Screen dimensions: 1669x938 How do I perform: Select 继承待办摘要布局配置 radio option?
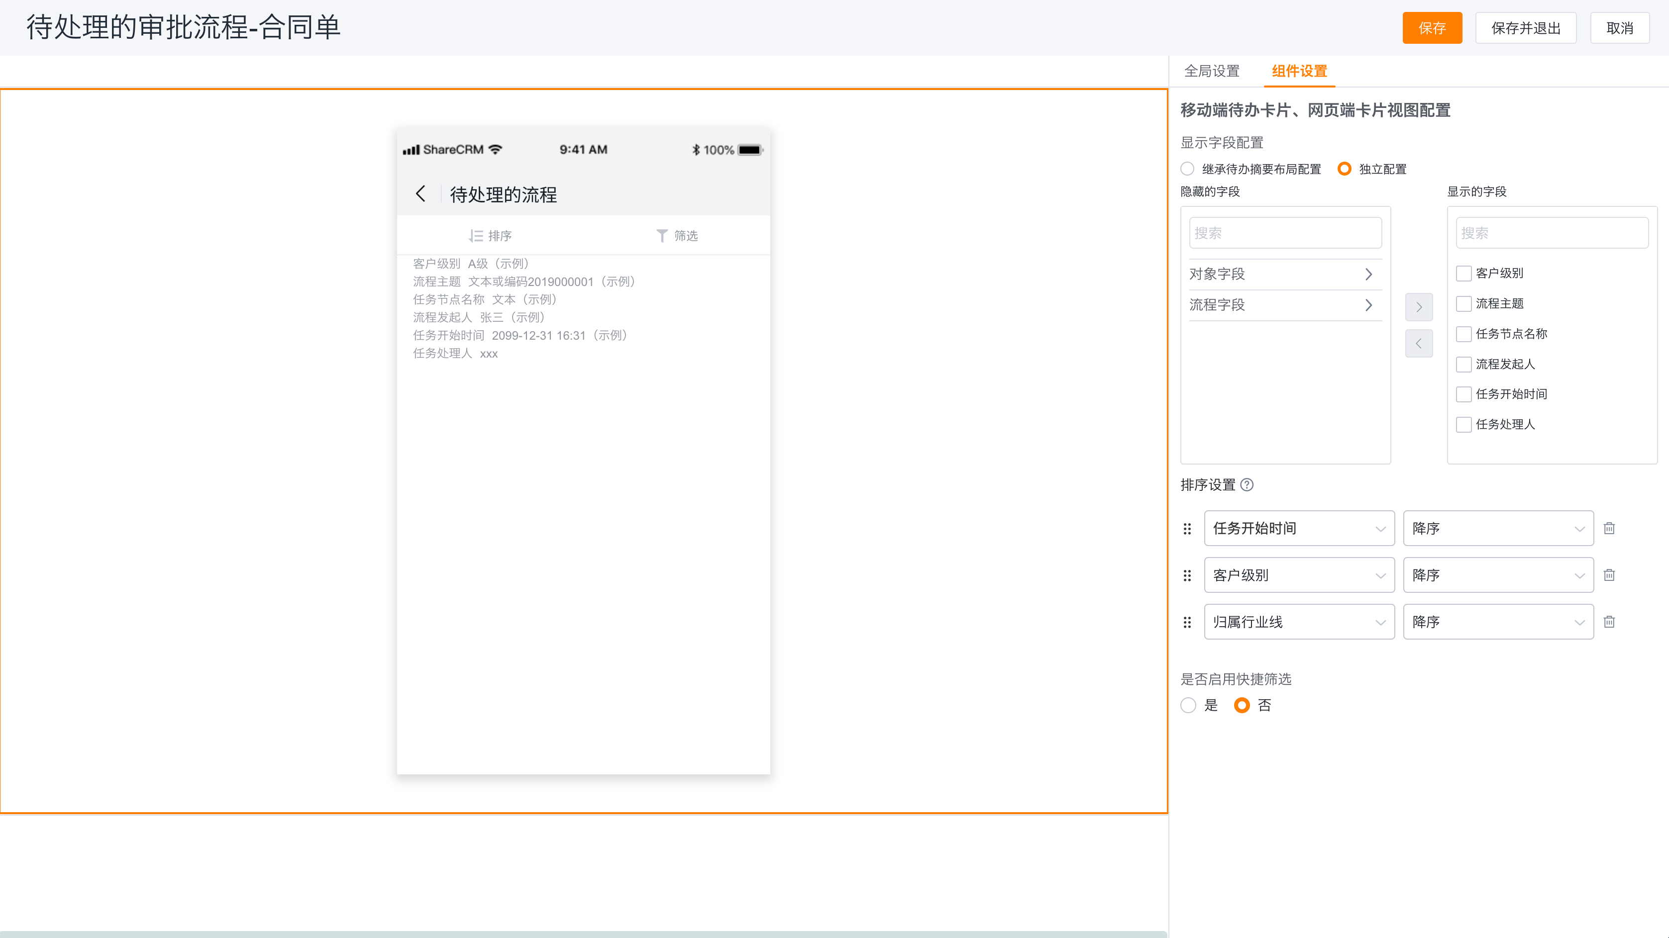(x=1187, y=169)
